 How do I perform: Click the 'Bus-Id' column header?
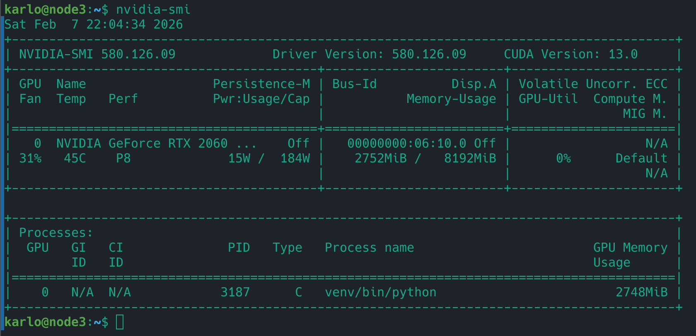pyautogui.click(x=355, y=84)
